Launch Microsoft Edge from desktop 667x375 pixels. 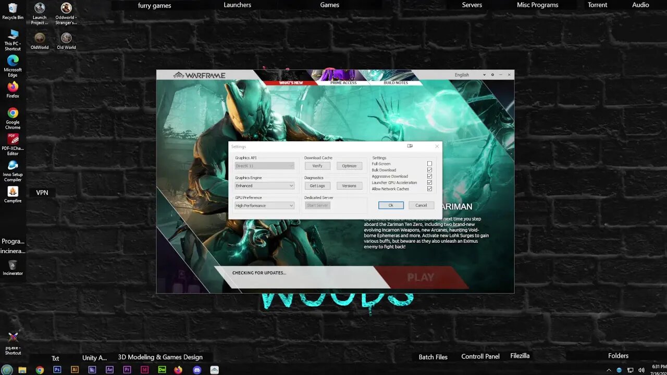13,66
